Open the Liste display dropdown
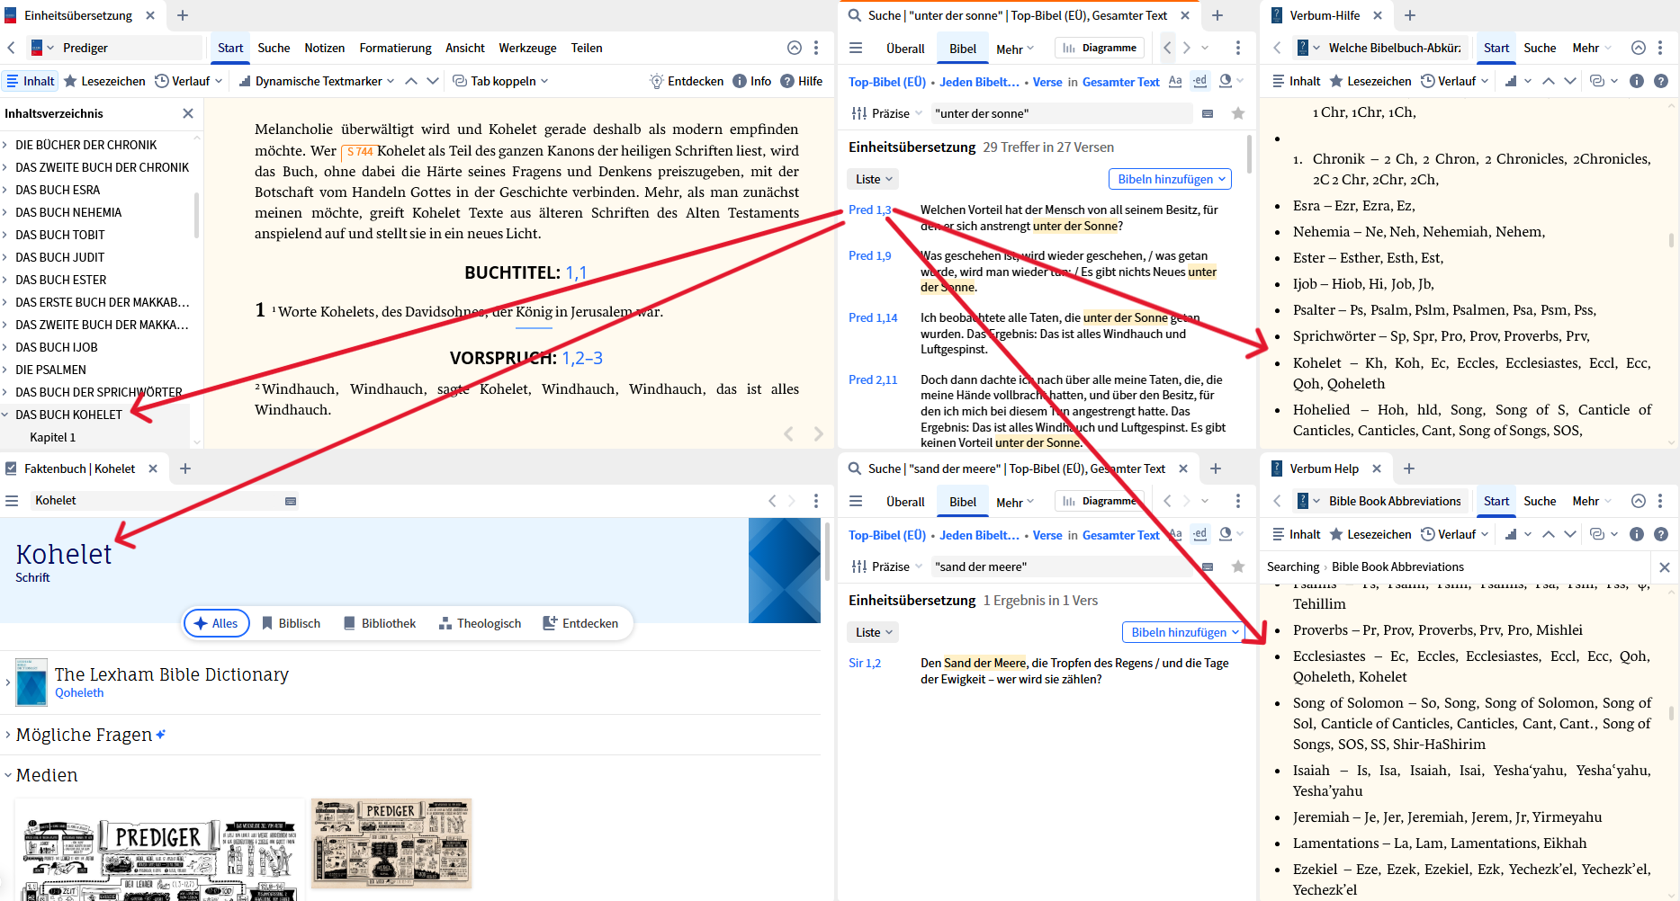Screen dimensions: 1680x901 pyautogui.click(x=871, y=178)
